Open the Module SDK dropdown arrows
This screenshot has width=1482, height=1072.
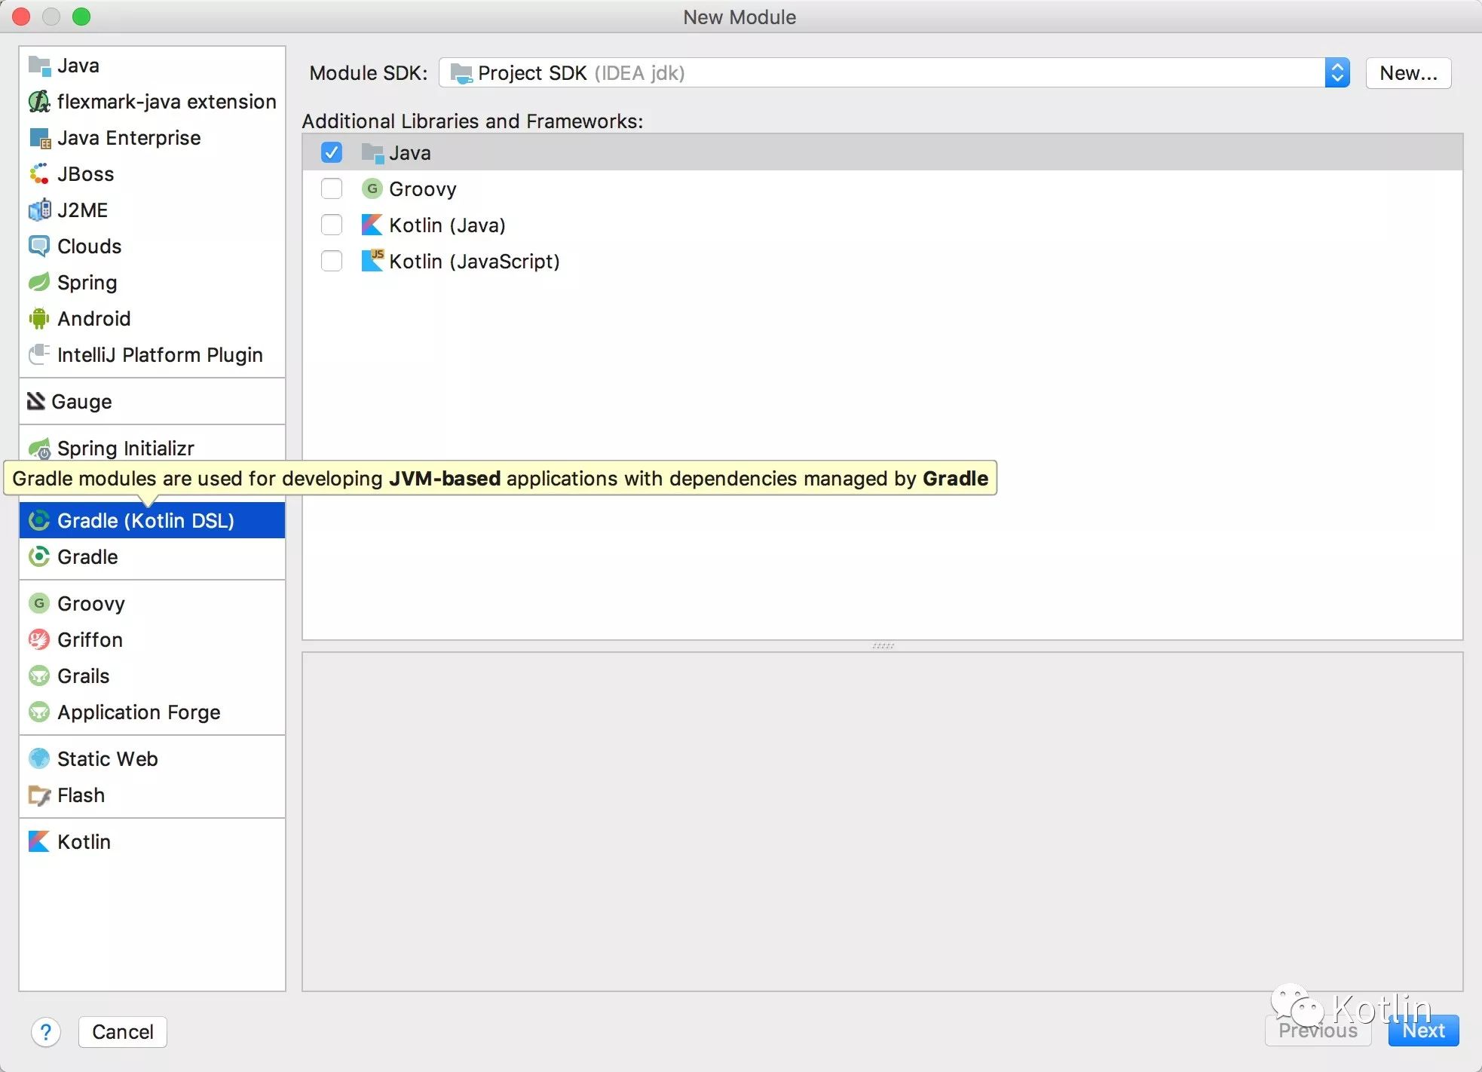pos(1337,73)
